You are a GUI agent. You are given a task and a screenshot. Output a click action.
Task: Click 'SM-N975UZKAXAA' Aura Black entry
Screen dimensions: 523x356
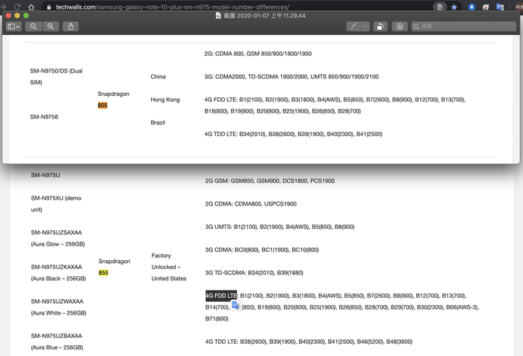point(58,272)
